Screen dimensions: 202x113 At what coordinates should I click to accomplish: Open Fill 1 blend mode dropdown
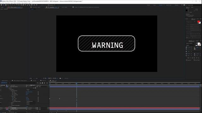pyautogui.click(x=30, y=104)
